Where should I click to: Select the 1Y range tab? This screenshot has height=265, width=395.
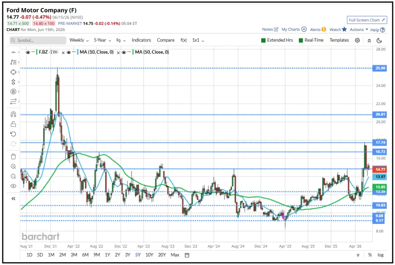tap(107, 255)
